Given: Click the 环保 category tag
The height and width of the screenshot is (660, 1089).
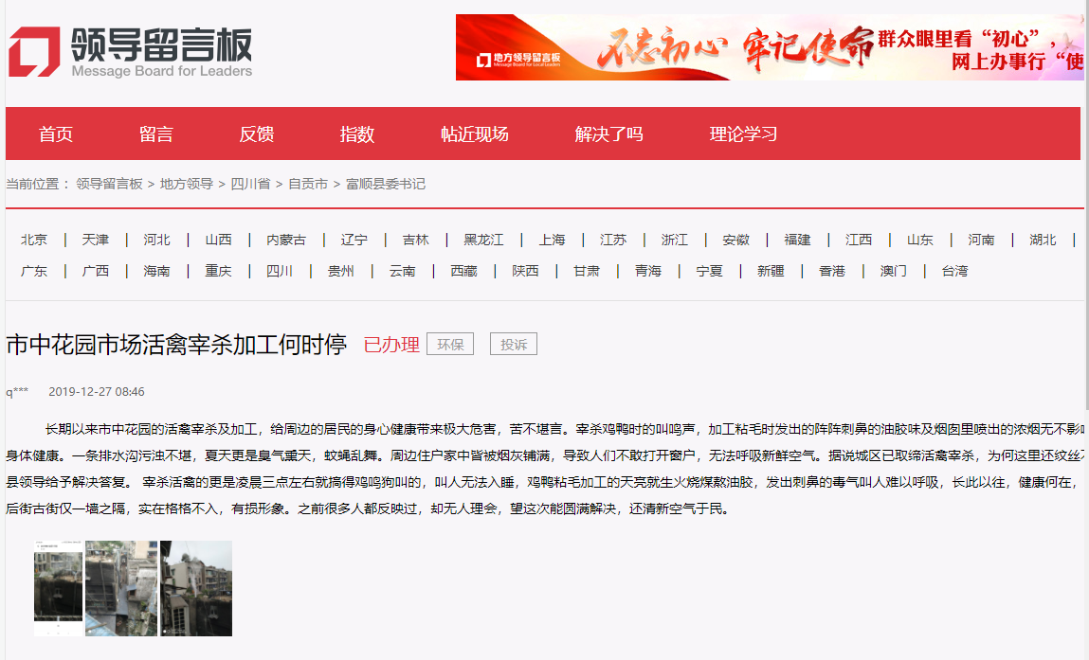Looking at the screenshot, I should [x=450, y=345].
